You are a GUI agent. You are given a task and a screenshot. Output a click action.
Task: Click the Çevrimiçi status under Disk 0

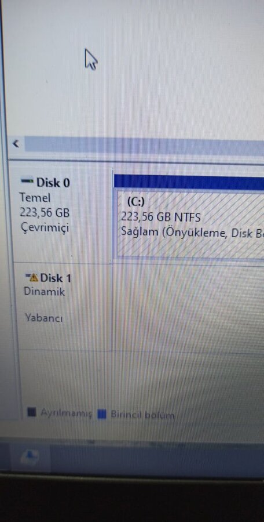click(45, 229)
